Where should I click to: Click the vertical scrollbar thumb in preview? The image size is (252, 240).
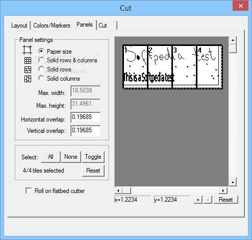tap(233, 49)
